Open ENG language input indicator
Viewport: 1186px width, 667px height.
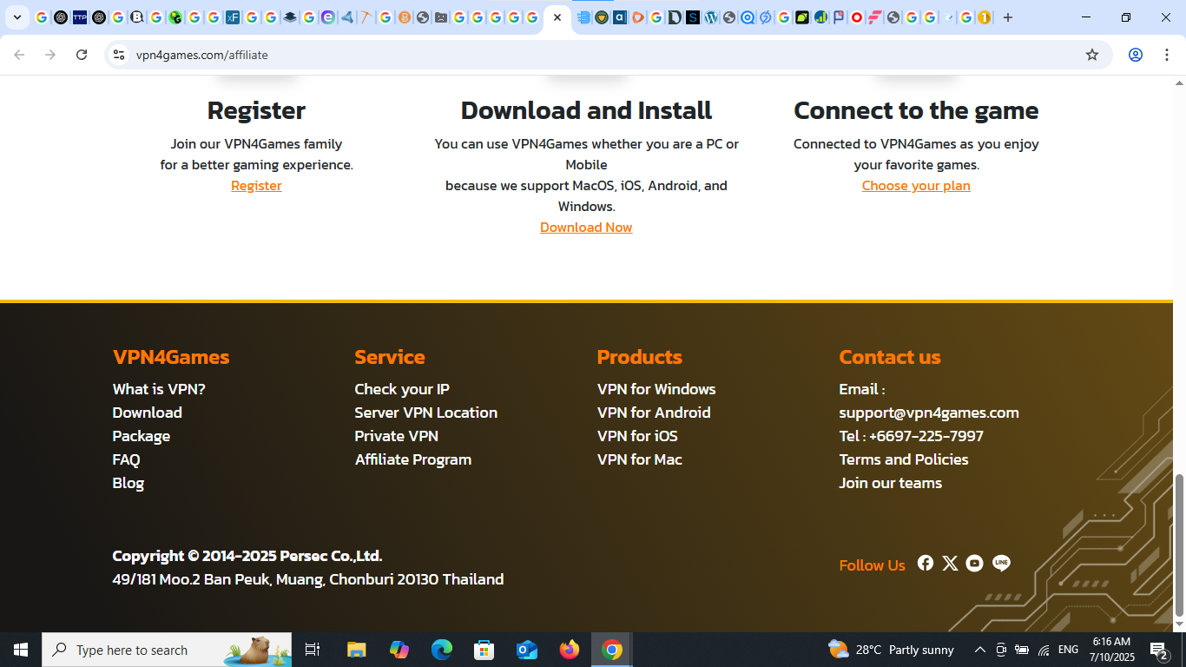pos(1069,650)
